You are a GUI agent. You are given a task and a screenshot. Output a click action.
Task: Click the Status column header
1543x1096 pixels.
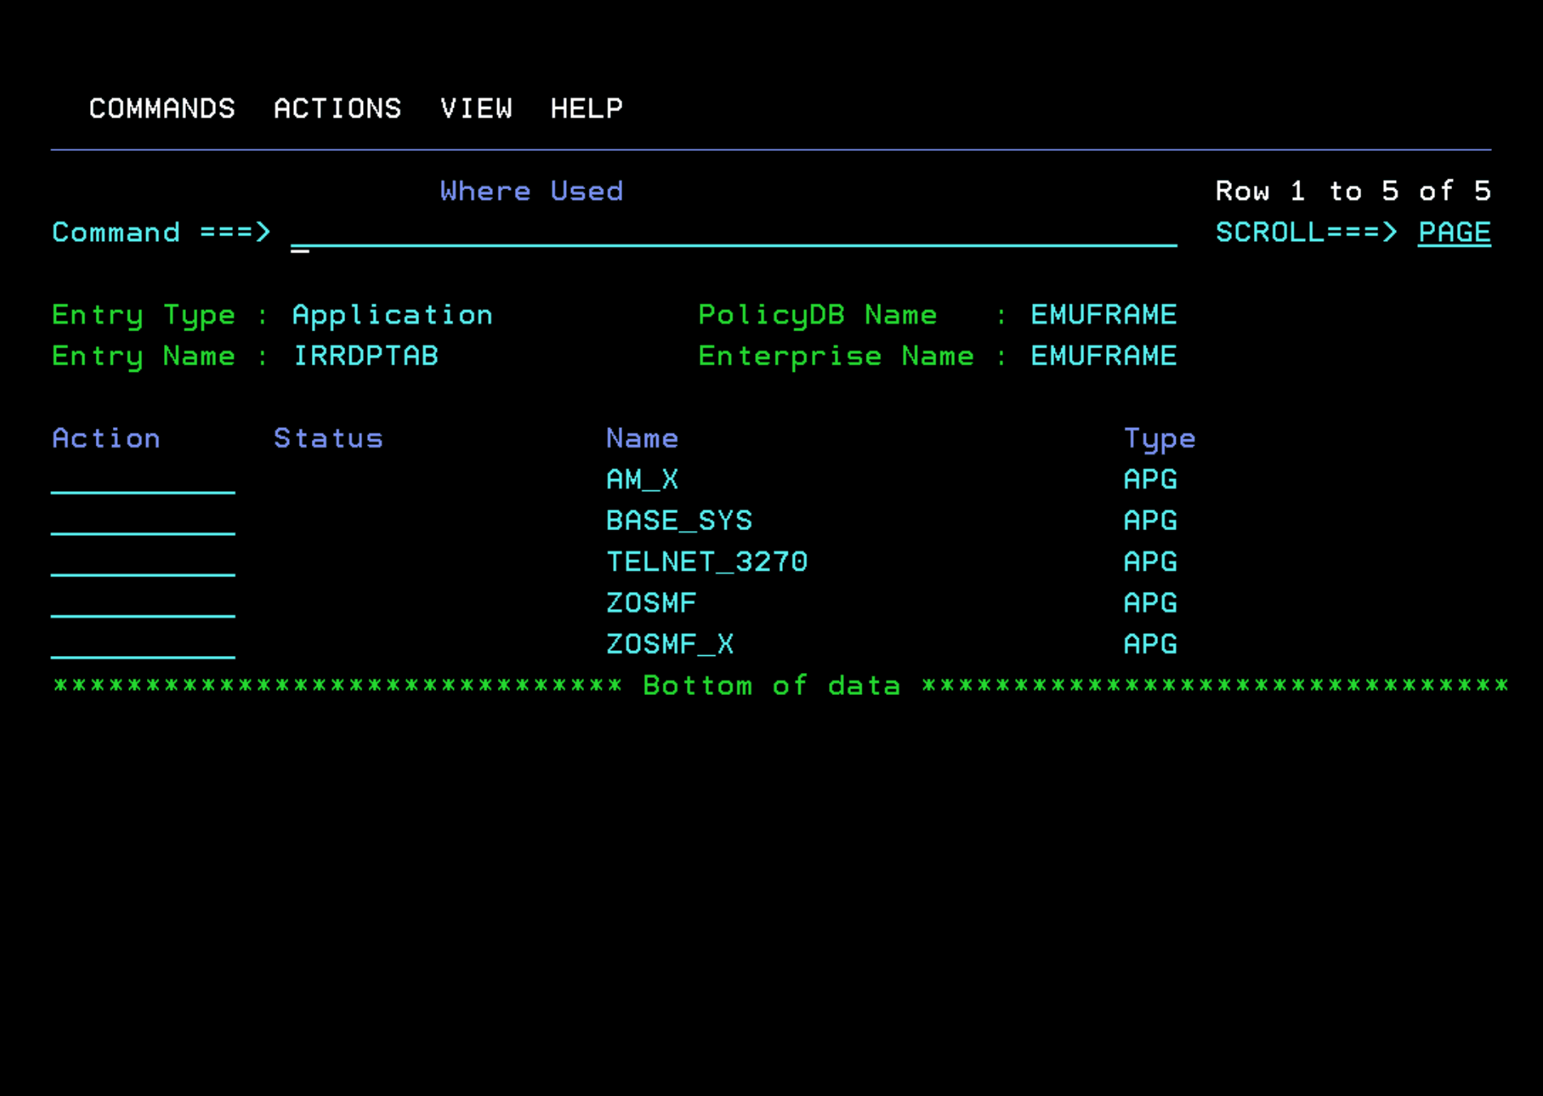click(x=328, y=438)
